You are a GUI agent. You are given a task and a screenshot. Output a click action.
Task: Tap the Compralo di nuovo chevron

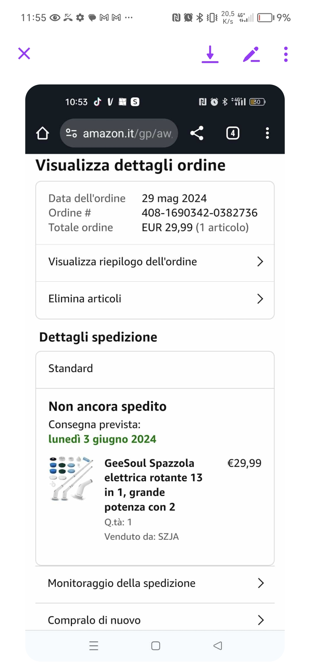(x=260, y=620)
